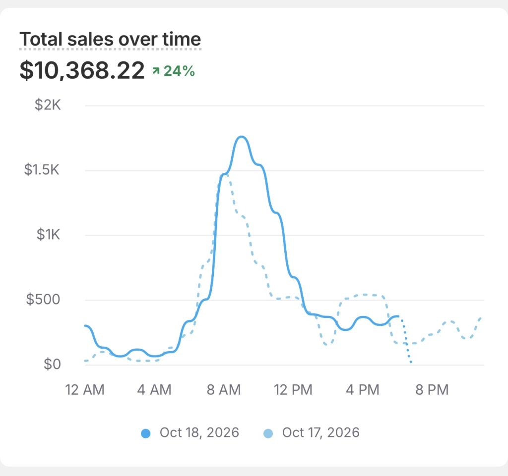Click the solid line's highest peak
This screenshot has height=476, width=508.
click(x=242, y=137)
